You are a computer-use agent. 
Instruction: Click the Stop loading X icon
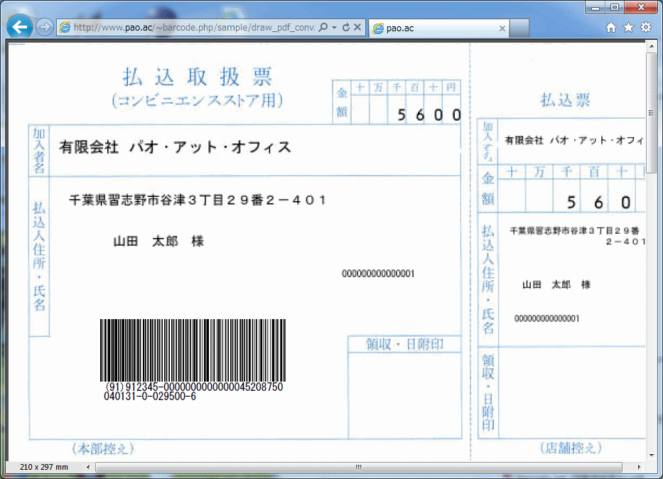(x=357, y=28)
